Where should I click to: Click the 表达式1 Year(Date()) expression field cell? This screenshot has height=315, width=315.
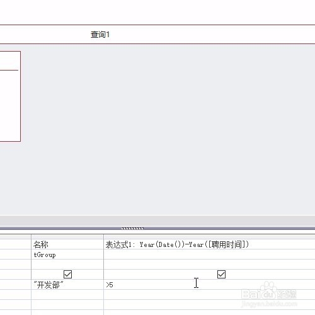coord(209,244)
